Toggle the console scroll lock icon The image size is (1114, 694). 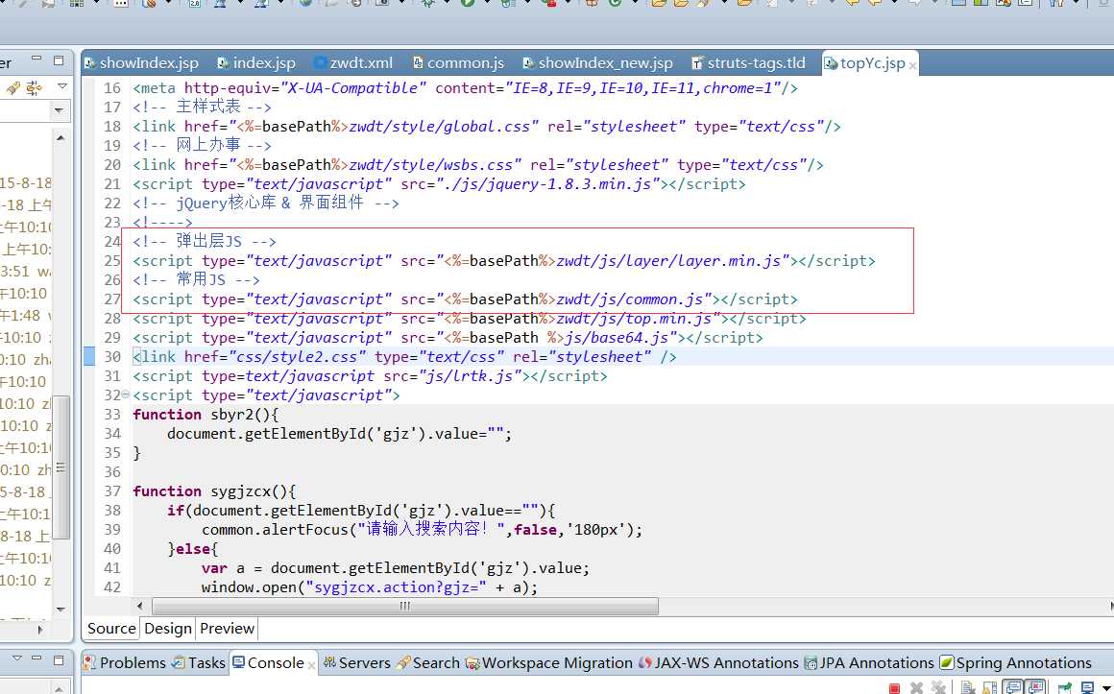[x=990, y=688]
